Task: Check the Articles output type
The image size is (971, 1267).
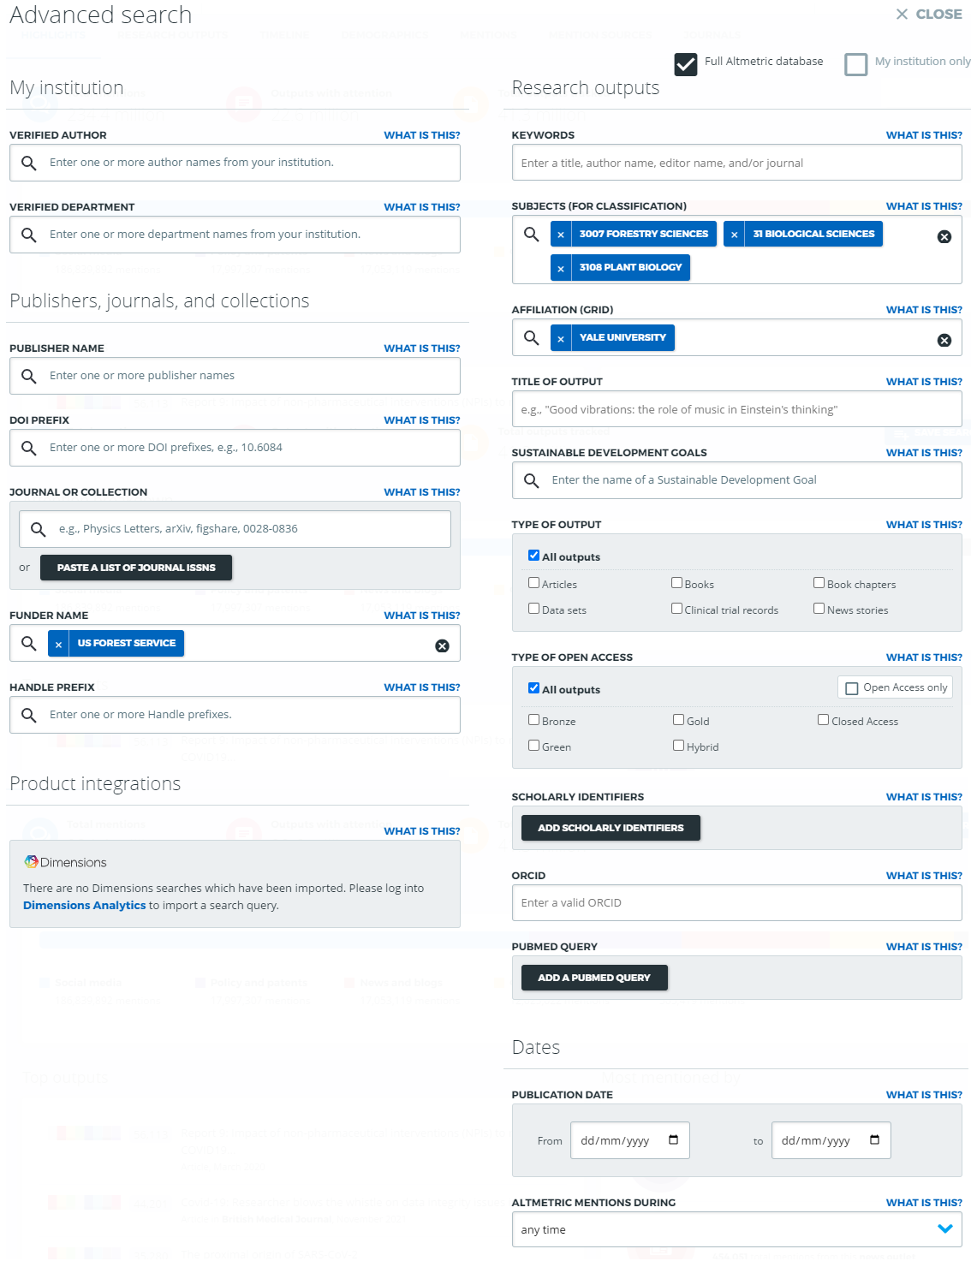Action: (533, 583)
